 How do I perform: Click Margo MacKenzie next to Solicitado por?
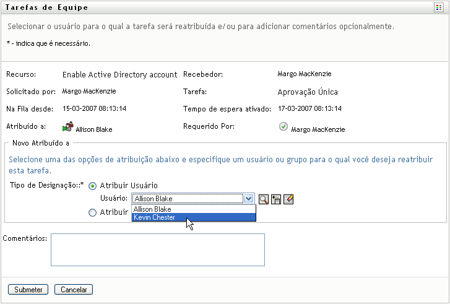coord(89,91)
